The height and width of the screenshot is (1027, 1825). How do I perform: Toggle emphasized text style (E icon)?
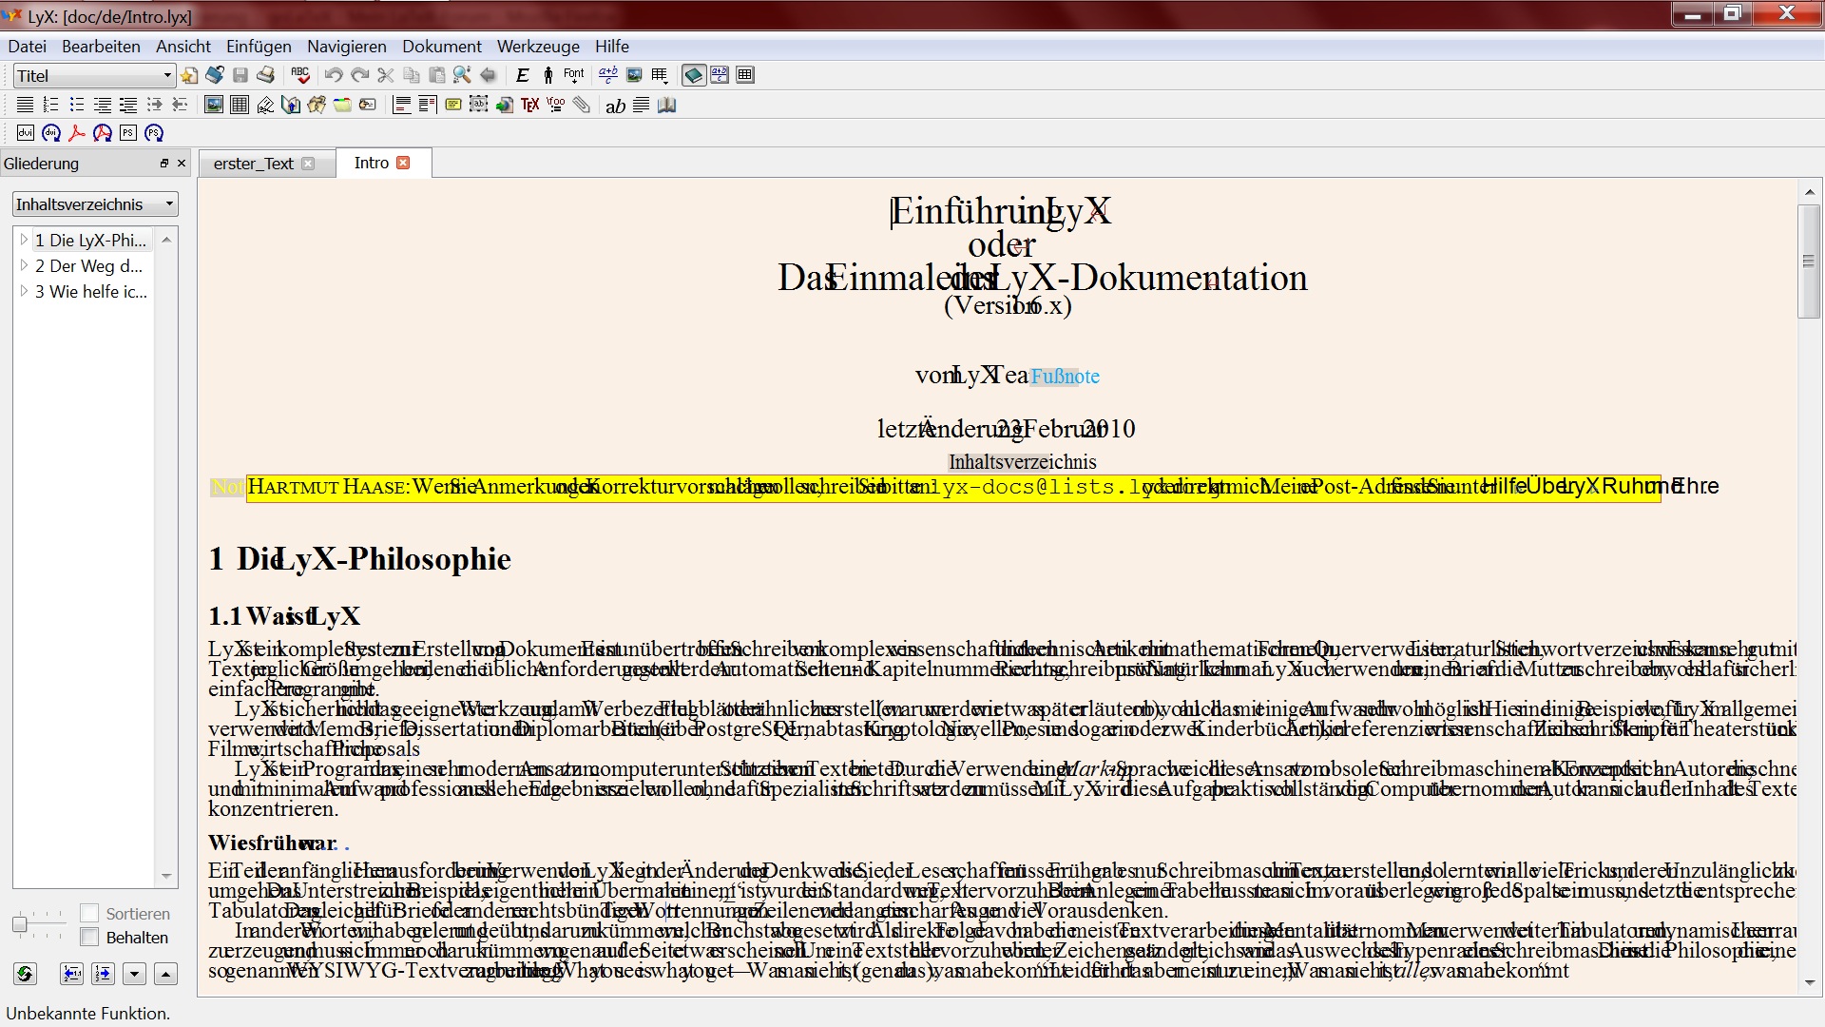coord(522,75)
